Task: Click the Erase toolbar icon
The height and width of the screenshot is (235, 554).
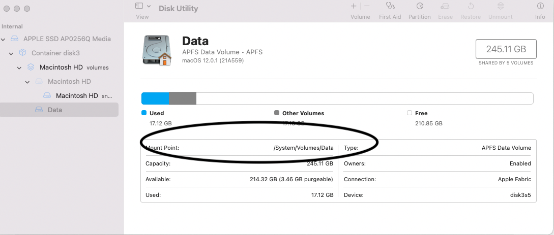Action: click(445, 6)
